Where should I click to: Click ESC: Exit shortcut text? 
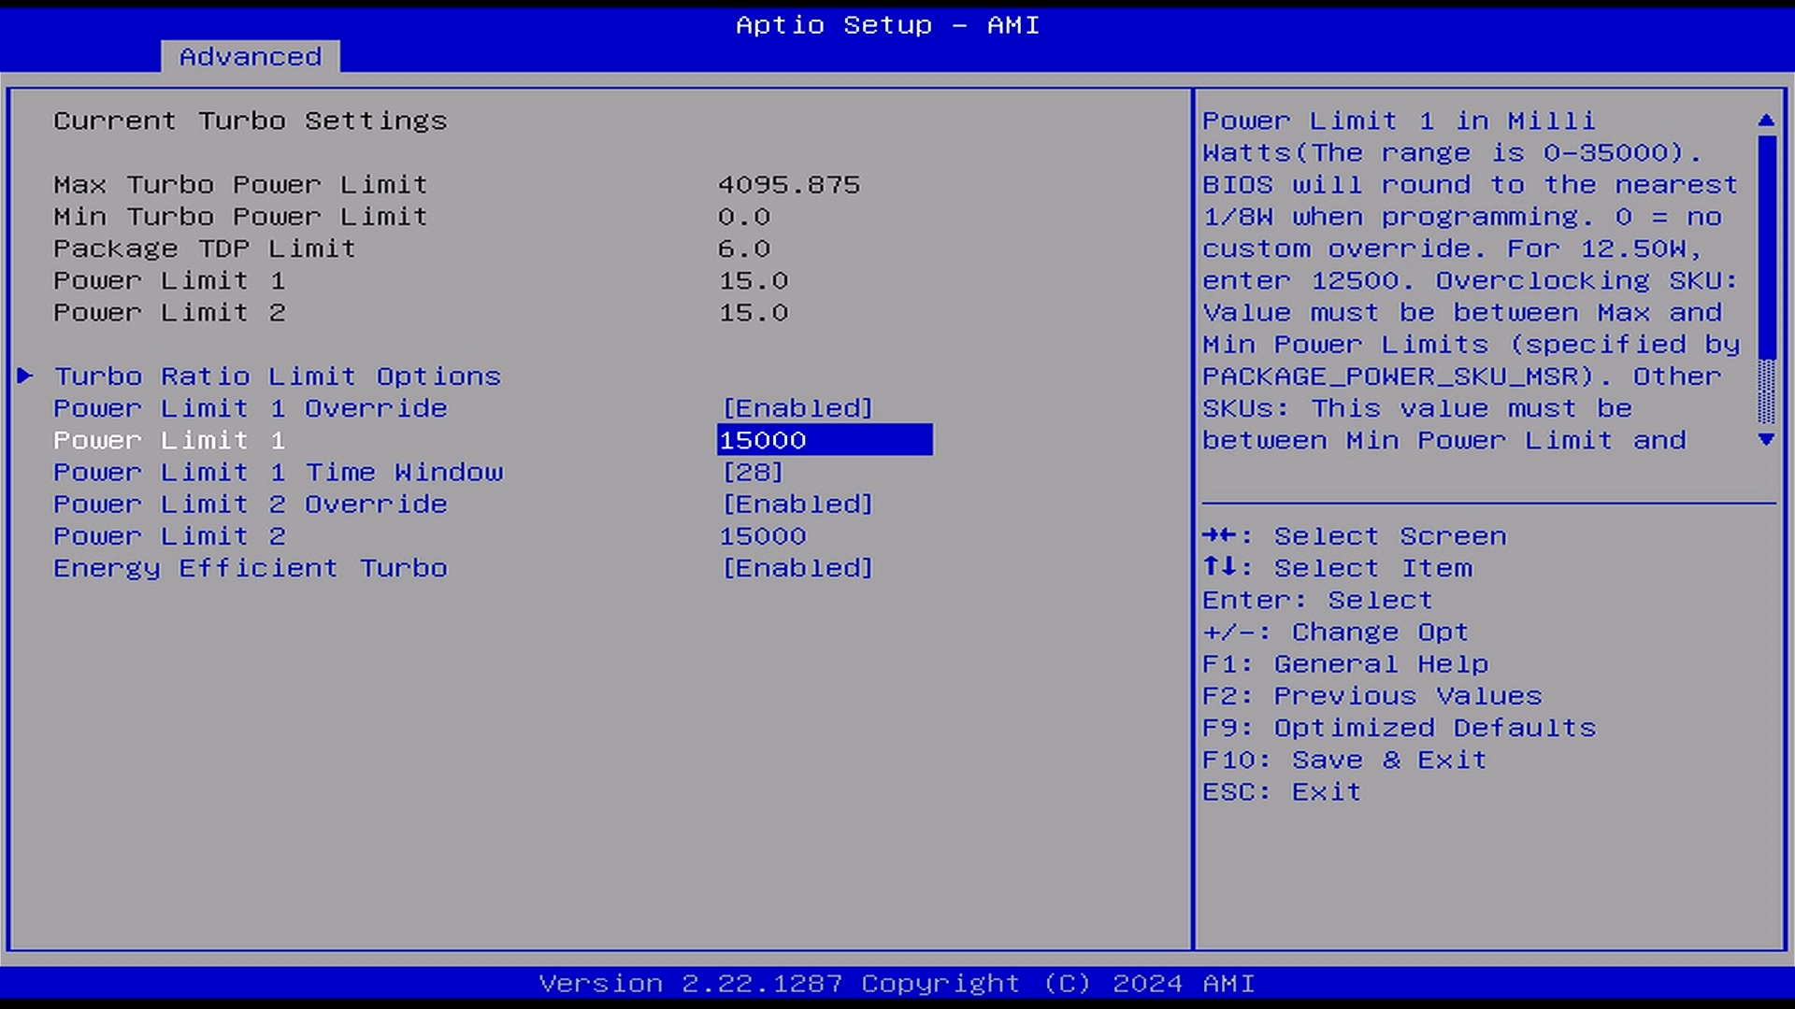tap(1281, 792)
